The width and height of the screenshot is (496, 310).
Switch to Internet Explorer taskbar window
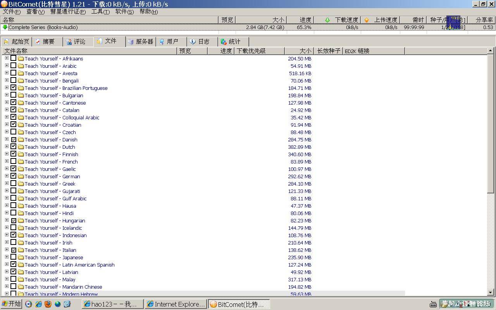[176, 304]
